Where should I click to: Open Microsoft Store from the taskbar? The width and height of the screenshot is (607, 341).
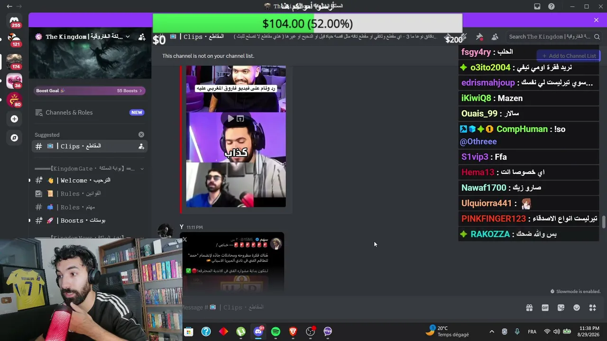click(x=189, y=332)
